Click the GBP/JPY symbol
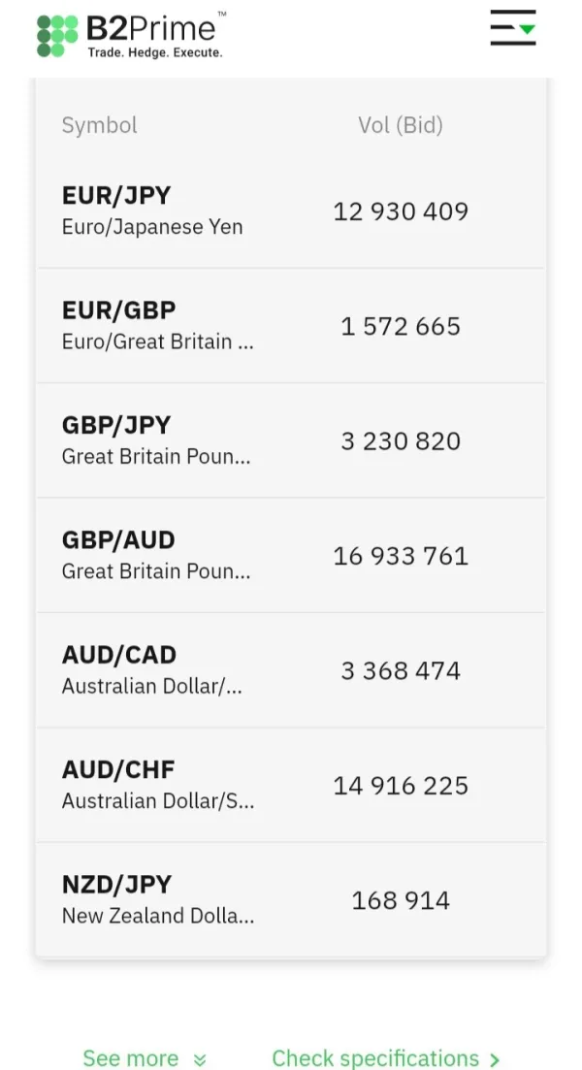The width and height of the screenshot is (582, 1070). pyautogui.click(x=116, y=426)
